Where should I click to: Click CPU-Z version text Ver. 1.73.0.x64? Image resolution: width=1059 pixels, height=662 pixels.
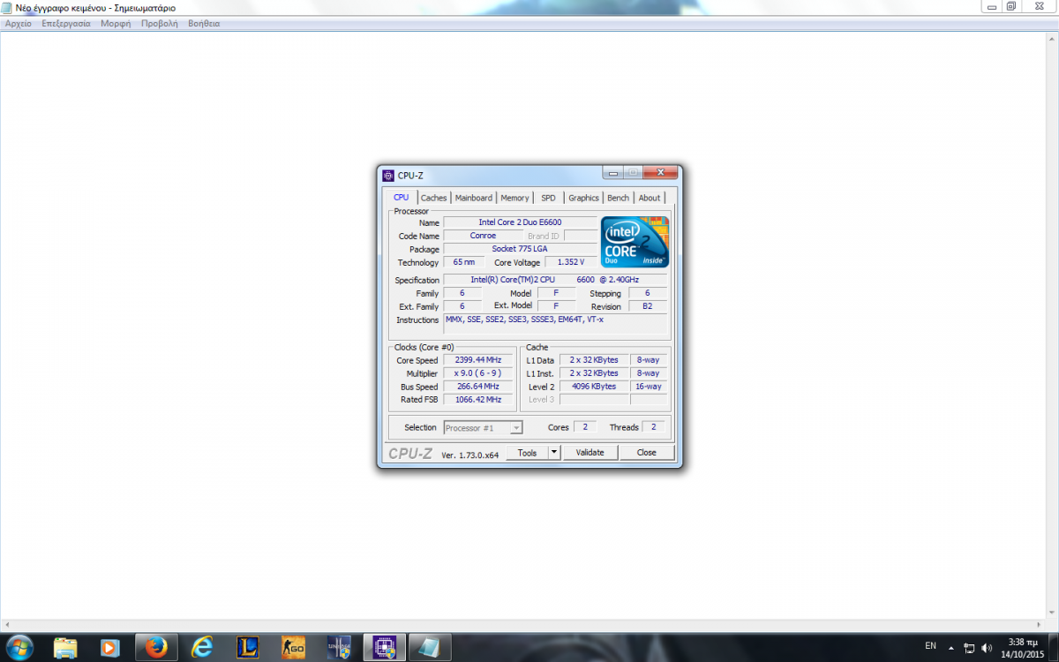[x=470, y=455]
